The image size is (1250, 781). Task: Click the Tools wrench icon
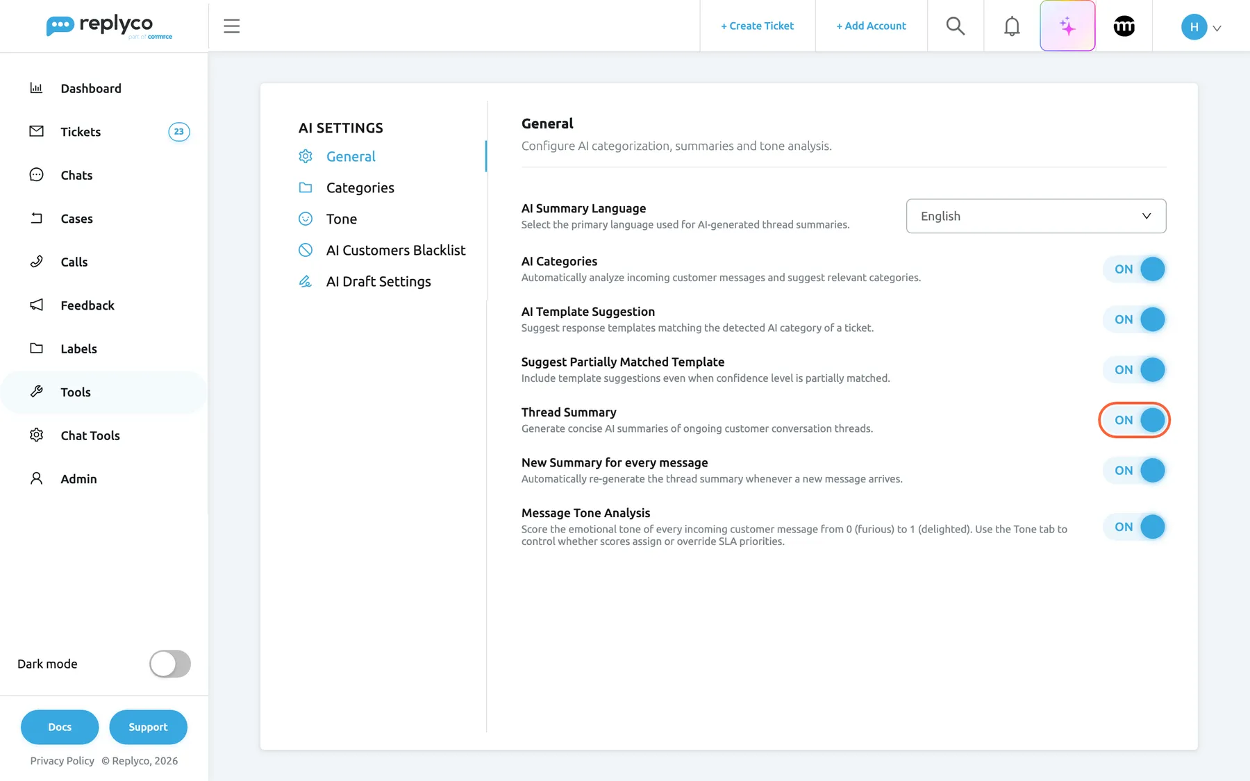click(x=36, y=392)
